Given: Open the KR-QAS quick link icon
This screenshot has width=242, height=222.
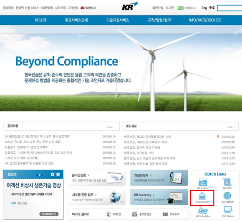Looking at the screenshot, I should (x=227, y=182).
